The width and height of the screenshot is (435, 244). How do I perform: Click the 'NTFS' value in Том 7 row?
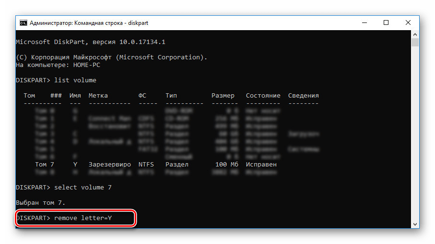(146, 165)
